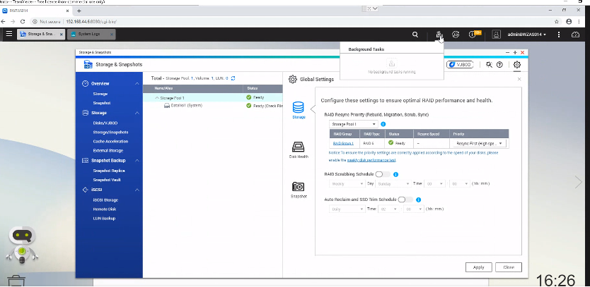Screen dimensions: 590x287
Task: Open Chrome profile icon
Action: point(569,22)
